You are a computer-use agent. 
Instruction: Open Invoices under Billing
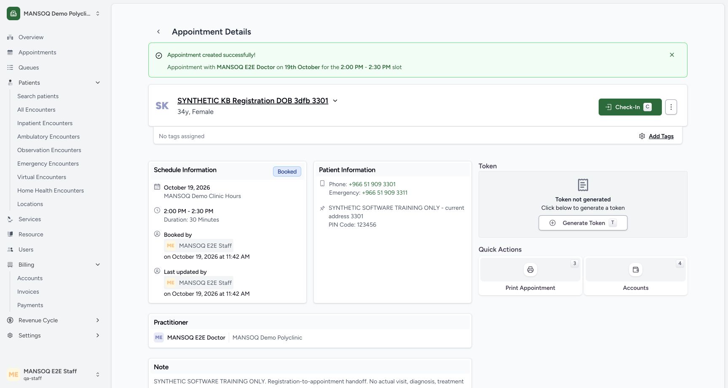[x=28, y=292]
